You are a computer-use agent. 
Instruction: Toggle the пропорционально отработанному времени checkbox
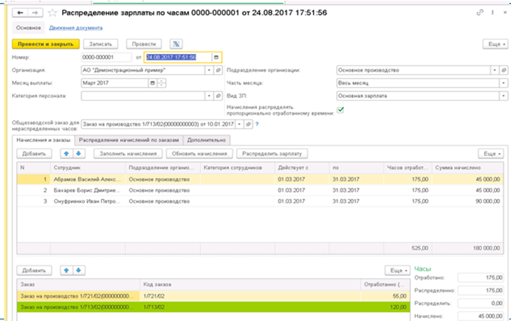[340, 110]
